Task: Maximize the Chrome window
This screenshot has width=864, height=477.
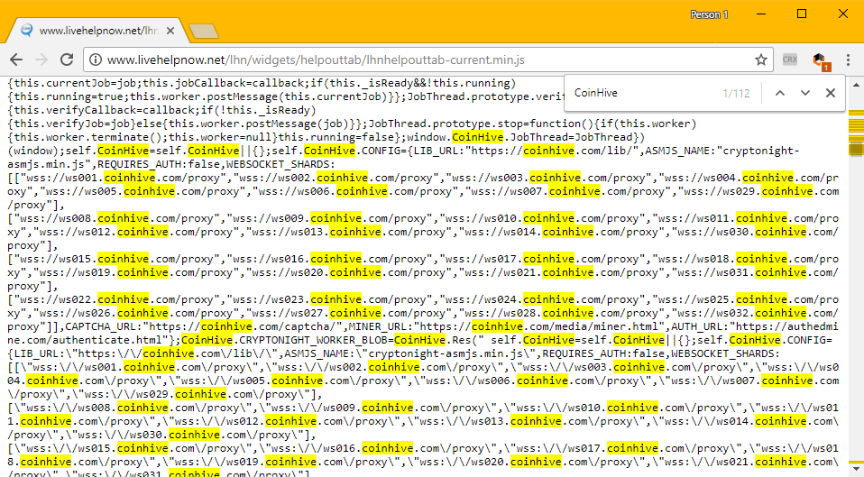Action: point(802,14)
